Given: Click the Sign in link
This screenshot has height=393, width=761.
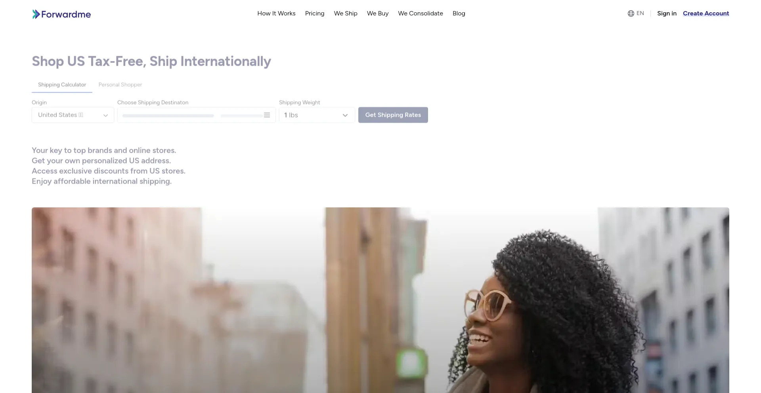Looking at the screenshot, I should [x=667, y=13].
